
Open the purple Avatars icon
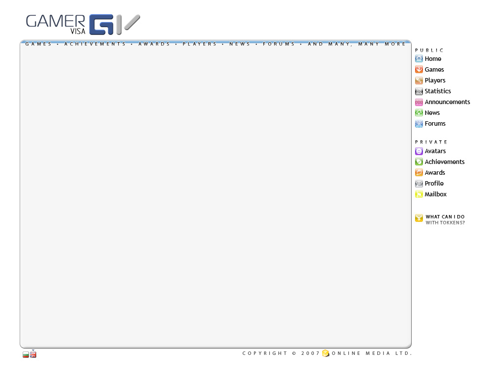(x=419, y=151)
